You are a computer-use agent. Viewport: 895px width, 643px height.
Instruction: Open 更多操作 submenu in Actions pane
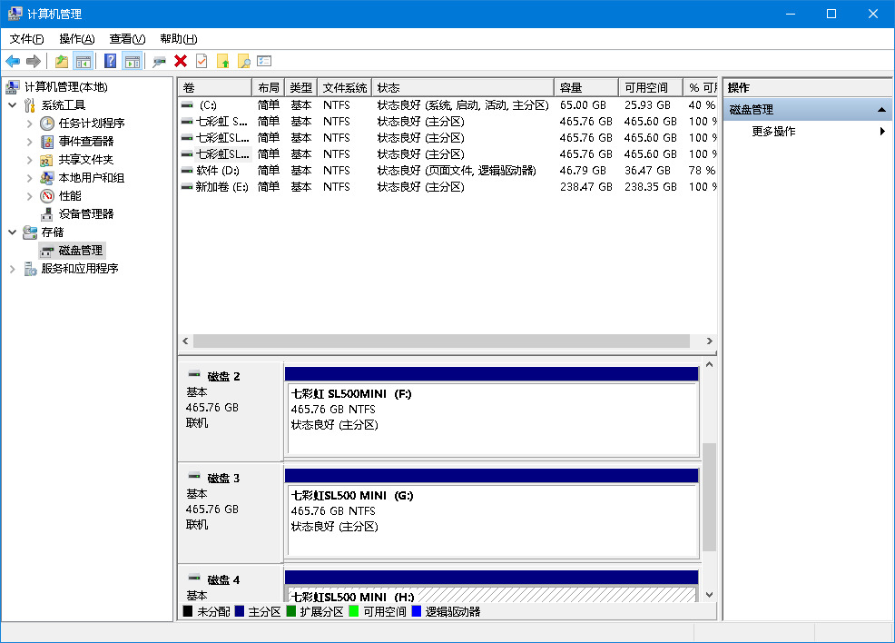click(x=773, y=131)
